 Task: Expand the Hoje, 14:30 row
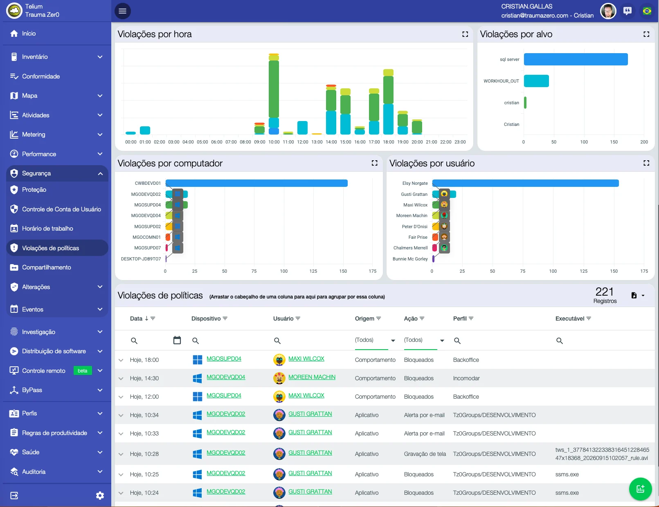coord(121,379)
